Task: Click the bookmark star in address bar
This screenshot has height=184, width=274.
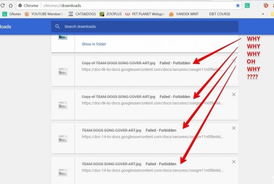Action: click(237, 5)
